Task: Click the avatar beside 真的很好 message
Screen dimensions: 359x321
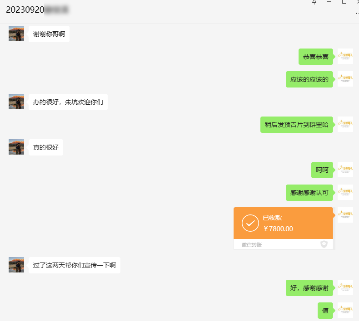Action: click(x=16, y=147)
